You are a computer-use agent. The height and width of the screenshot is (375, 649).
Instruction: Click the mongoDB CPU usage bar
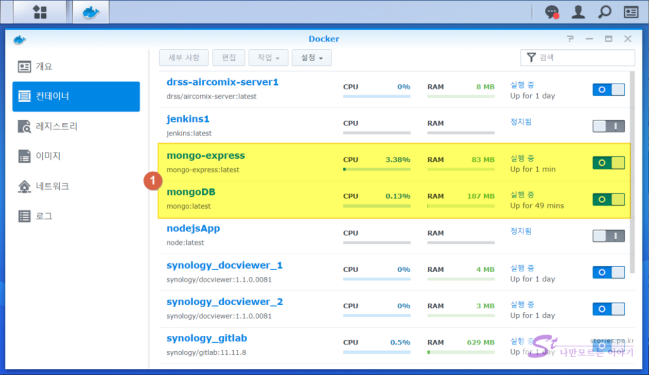point(377,206)
